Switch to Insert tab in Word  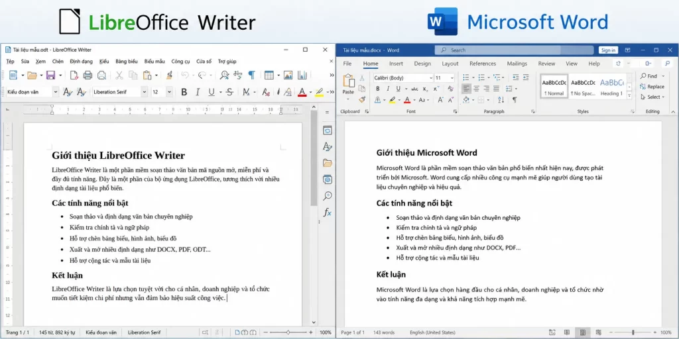click(x=396, y=64)
